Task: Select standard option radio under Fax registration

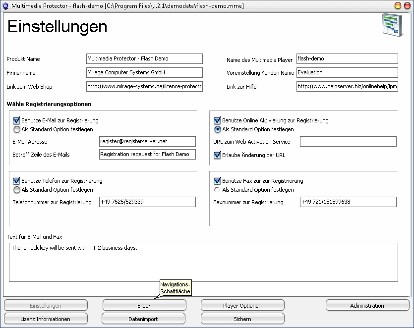Action: click(217, 190)
